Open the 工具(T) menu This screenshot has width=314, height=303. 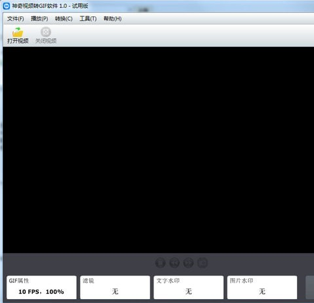[x=88, y=18]
